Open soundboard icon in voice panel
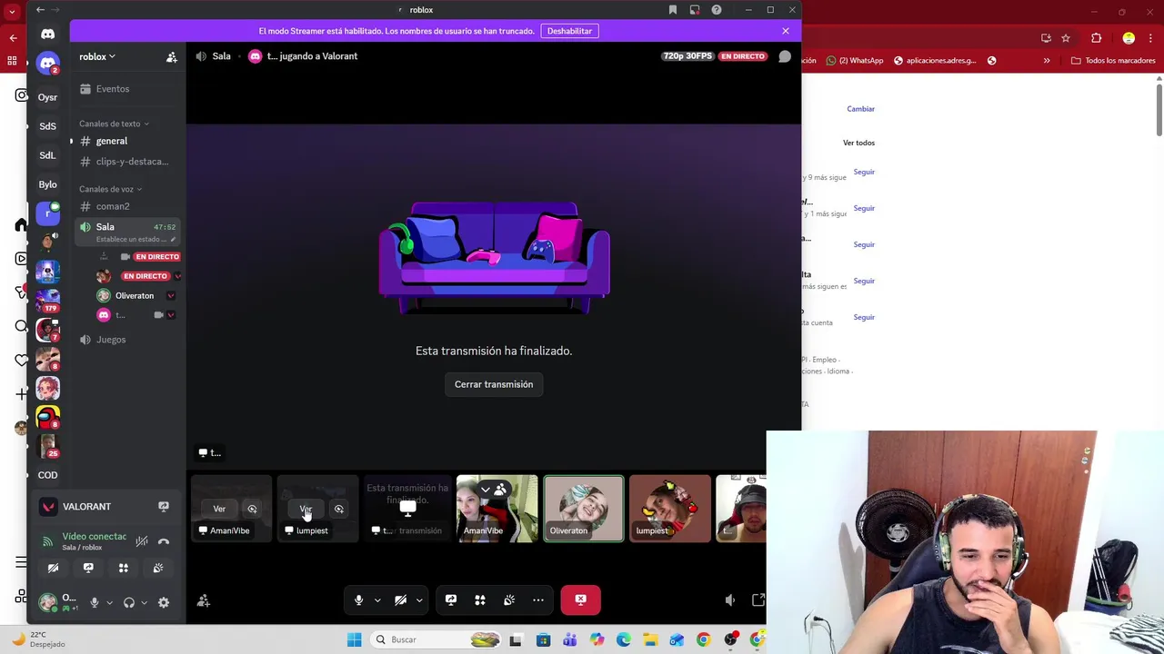1164x654 pixels. pyautogui.click(x=158, y=568)
